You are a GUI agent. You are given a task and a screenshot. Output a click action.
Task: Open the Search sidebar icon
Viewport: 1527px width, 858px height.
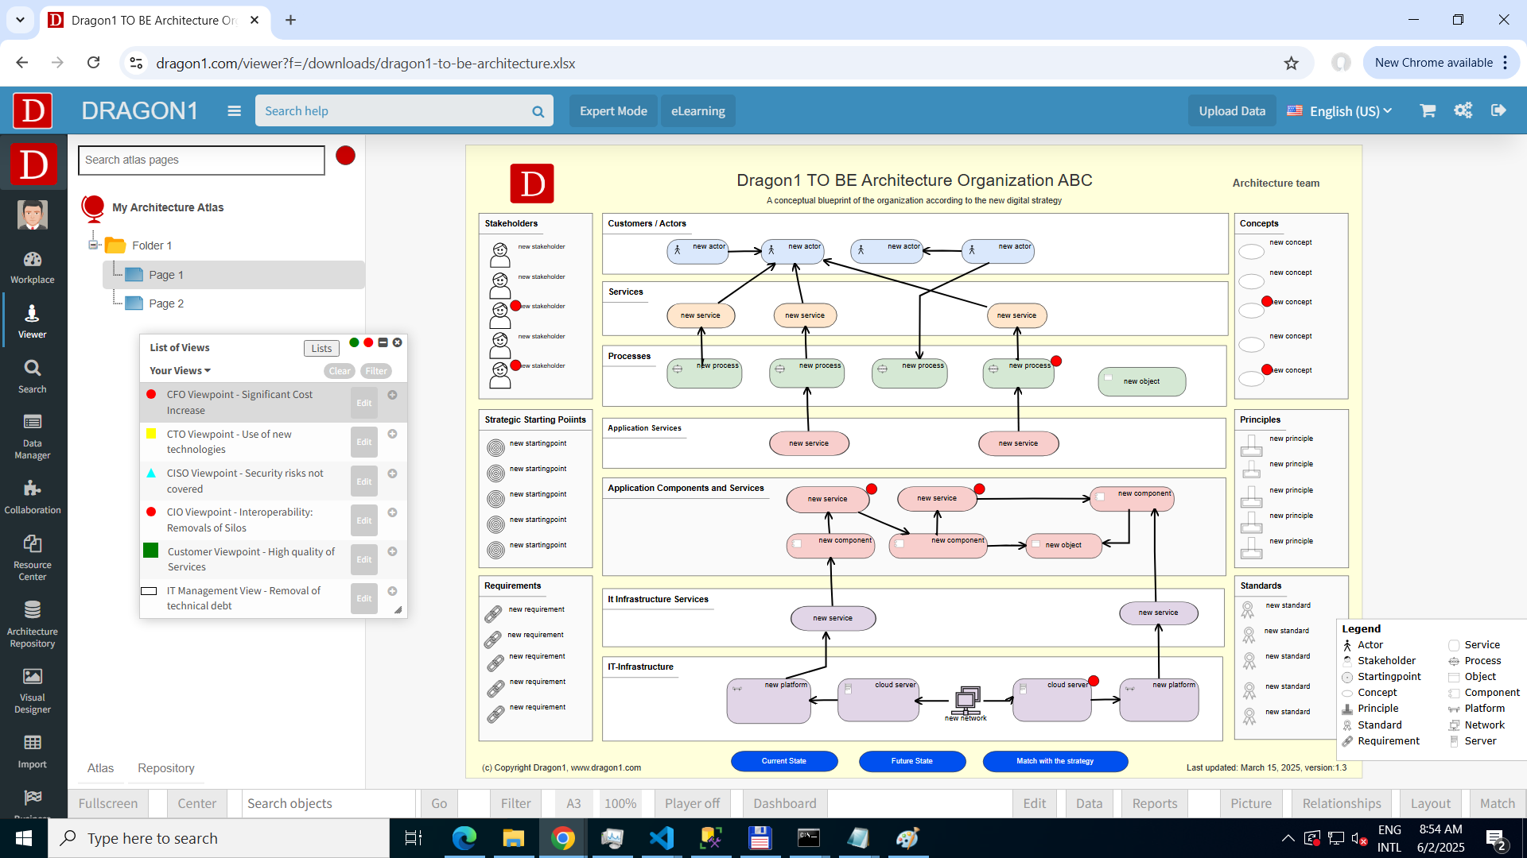pyautogui.click(x=33, y=377)
